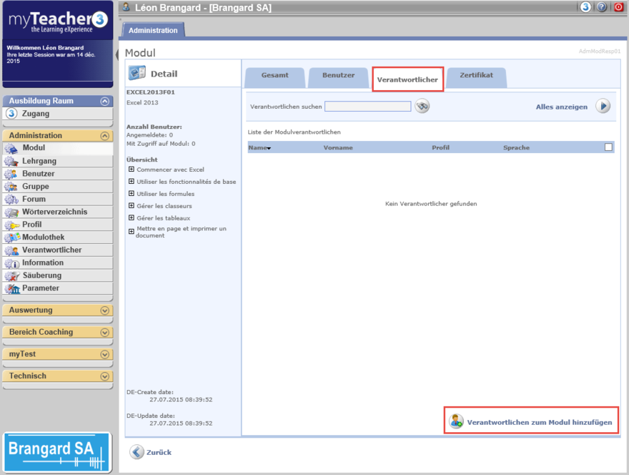Open Säuberung in the Administration menu
Viewport: 629px width, 475px height.
click(x=41, y=275)
